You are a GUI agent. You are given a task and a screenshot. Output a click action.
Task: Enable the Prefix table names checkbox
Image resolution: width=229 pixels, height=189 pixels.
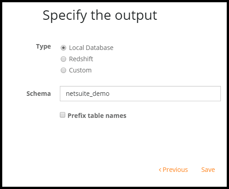click(x=63, y=115)
